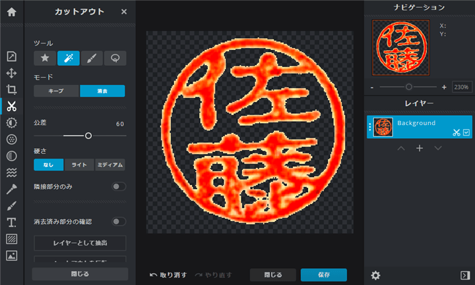The height and width of the screenshot is (285, 475).
Task: Move layer up with chevron arrow
Action: [401, 148]
